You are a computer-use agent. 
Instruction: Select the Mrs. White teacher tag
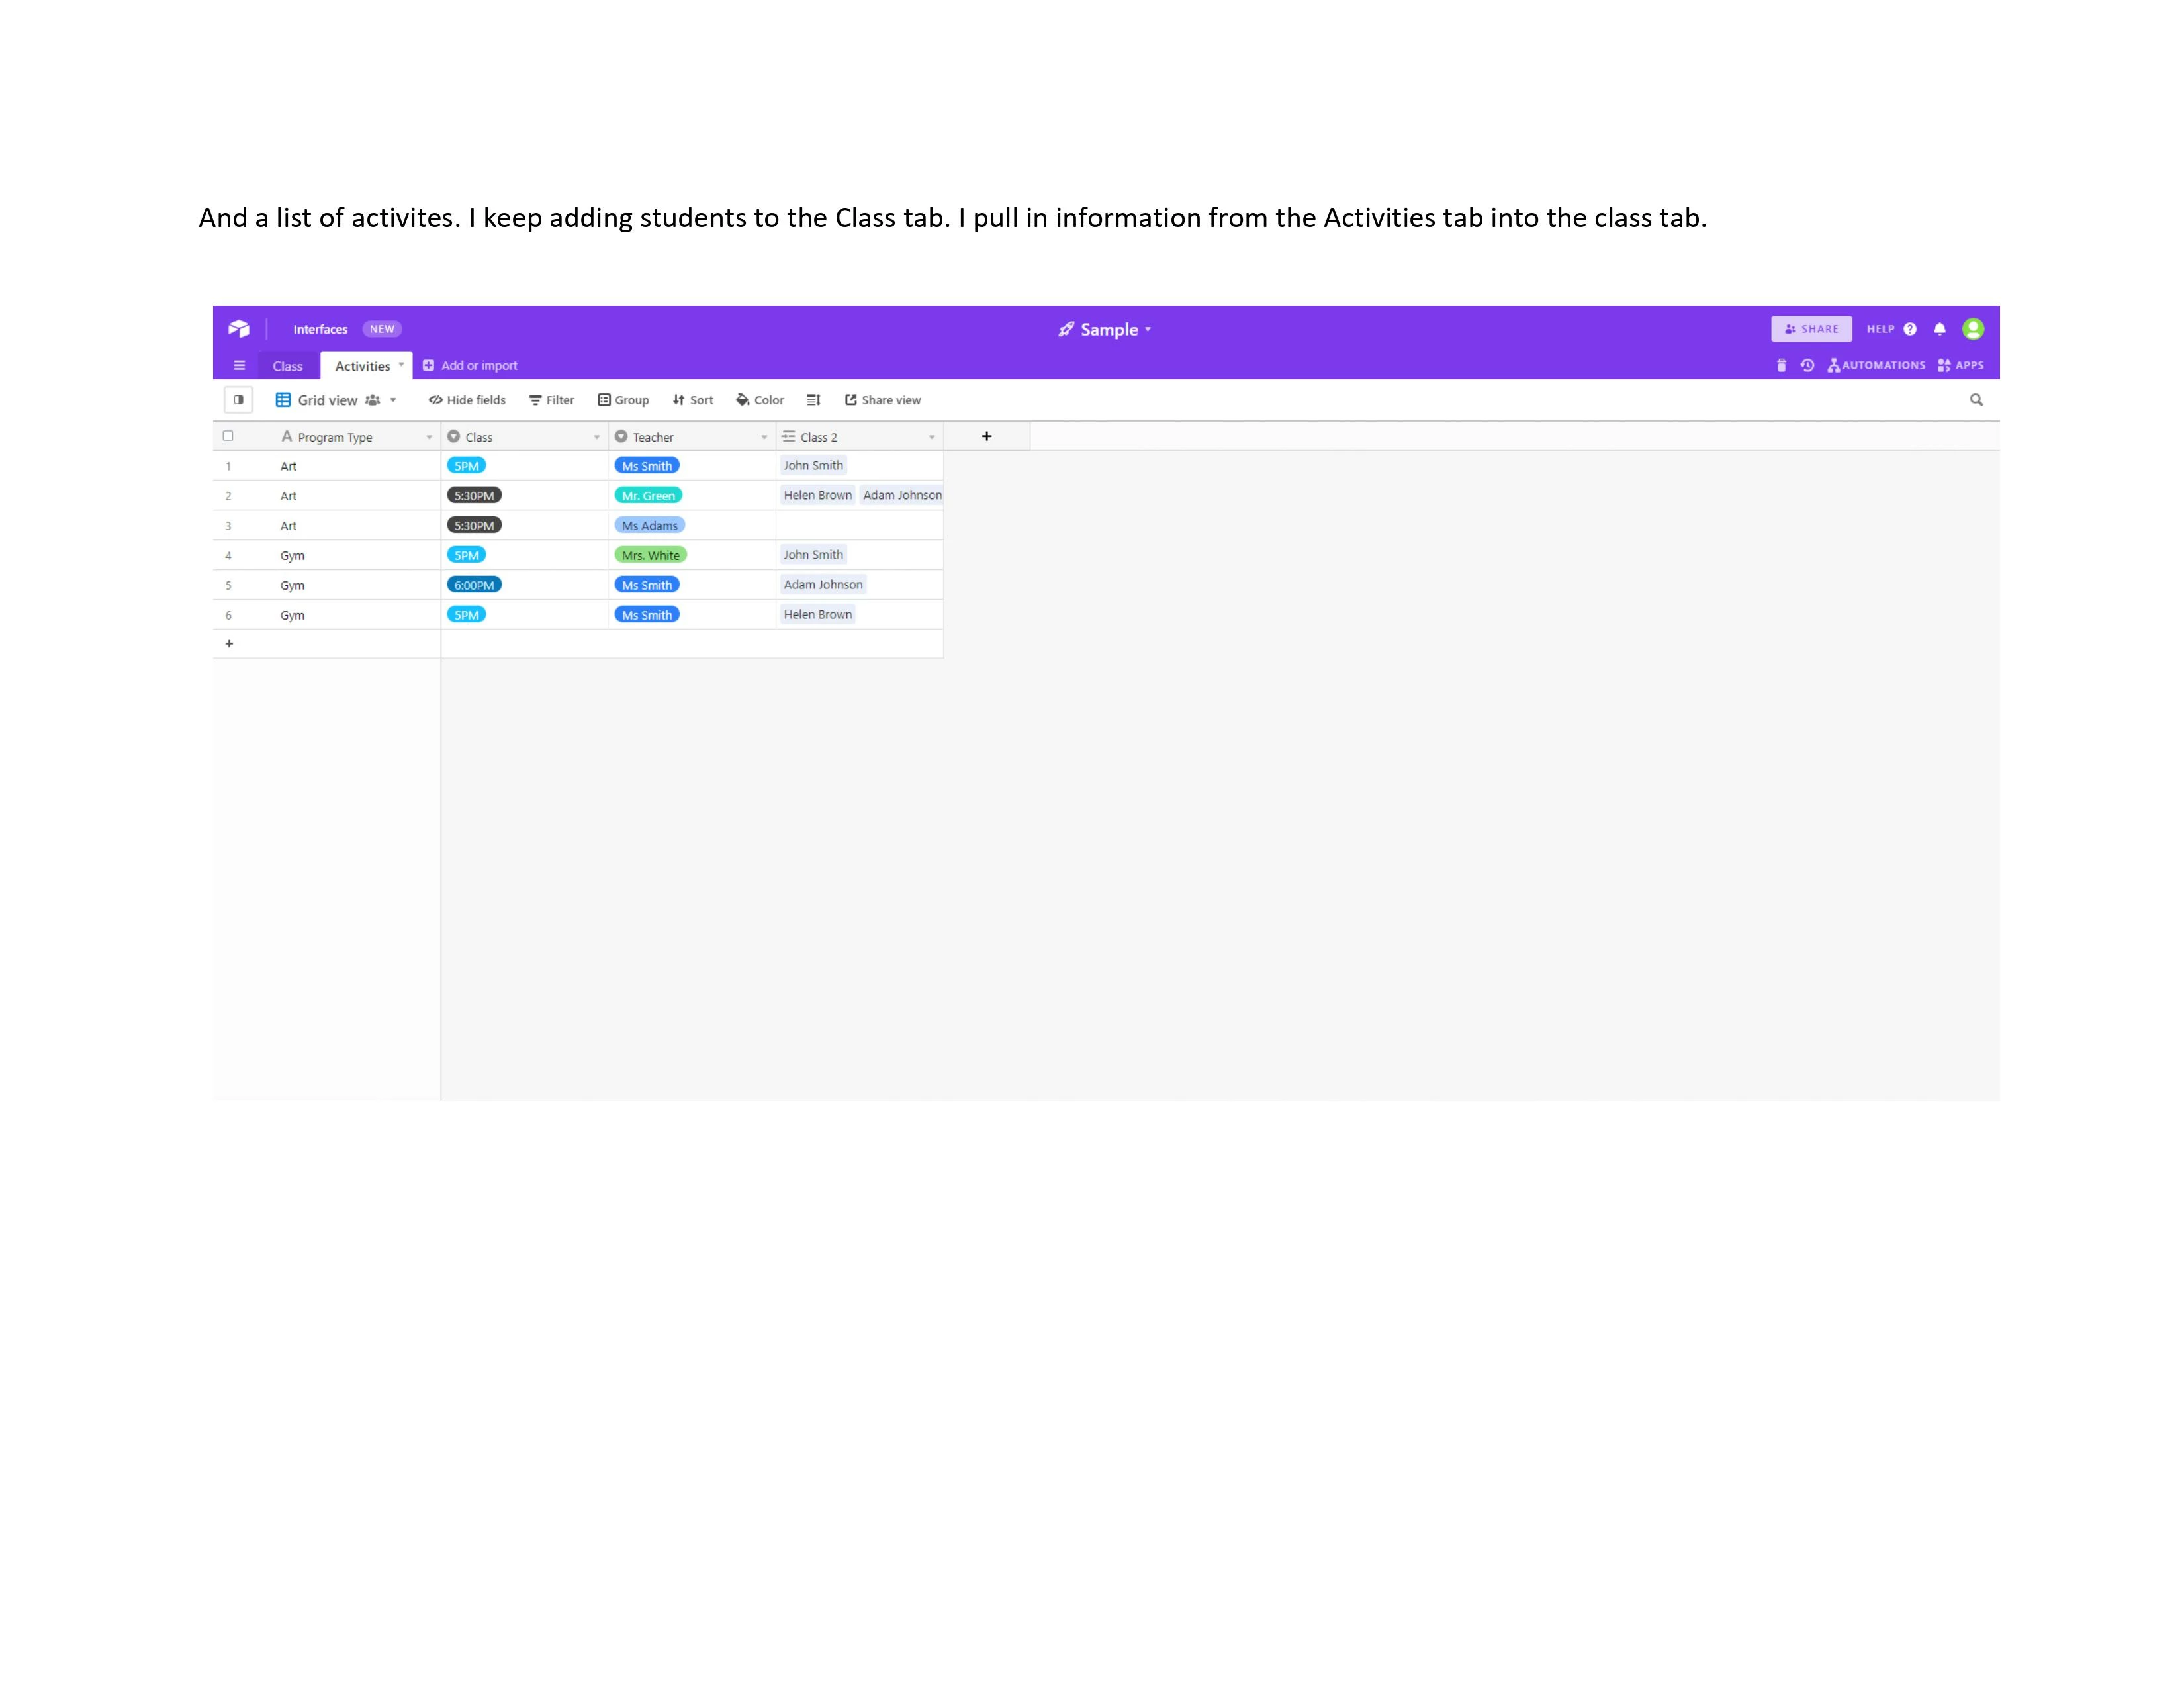(x=650, y=555)
